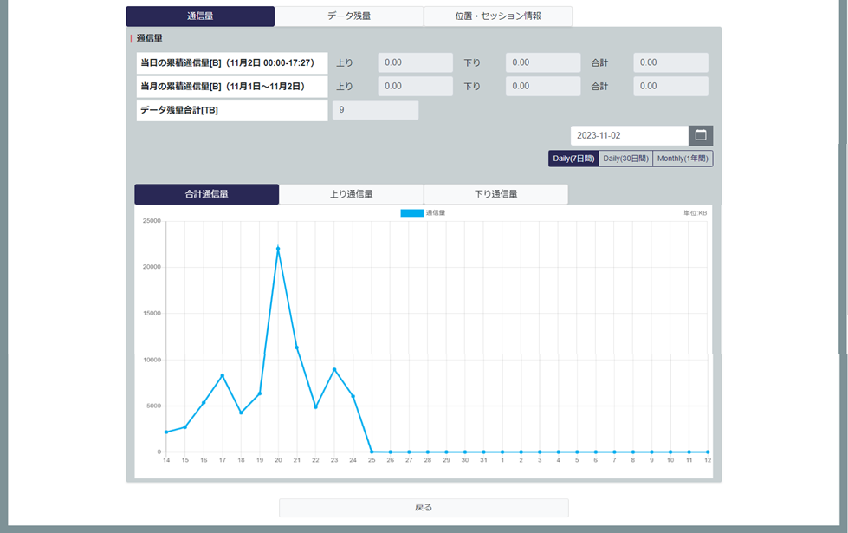This screenshot has height=533, width=848.
Task: Open the 位置・セッション情報 tab
Action: pos(497,16)
